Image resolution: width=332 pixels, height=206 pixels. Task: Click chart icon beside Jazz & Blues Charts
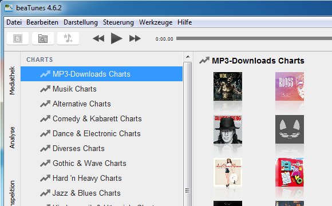coord(45,193)
